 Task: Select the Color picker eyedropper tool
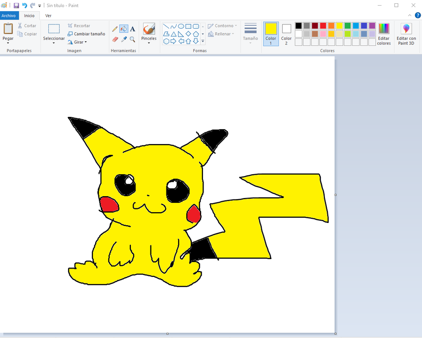[124, 39]
